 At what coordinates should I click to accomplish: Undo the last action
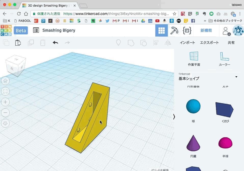pos(55,42)
